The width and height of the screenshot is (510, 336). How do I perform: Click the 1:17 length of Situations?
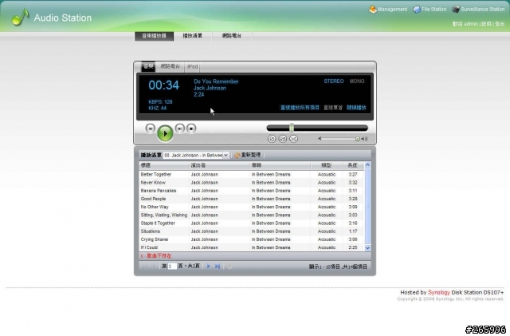click(353, 231)
